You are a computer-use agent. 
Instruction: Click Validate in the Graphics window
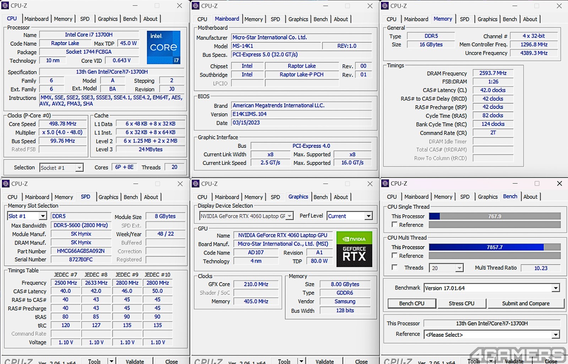pos(325,361)
